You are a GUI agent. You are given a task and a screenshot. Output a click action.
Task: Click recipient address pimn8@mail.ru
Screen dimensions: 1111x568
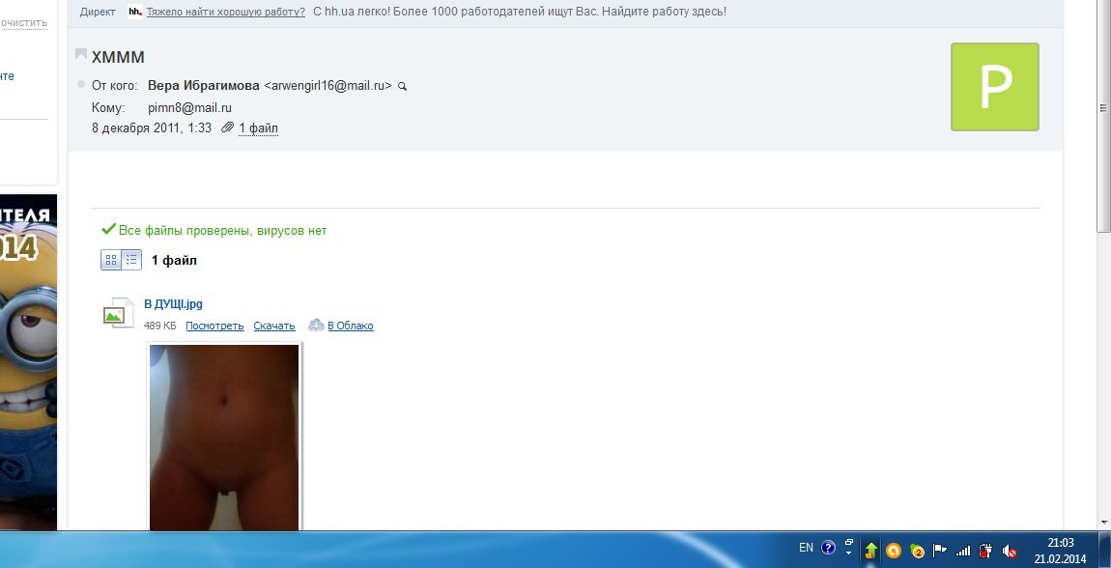tap(190, 107)
